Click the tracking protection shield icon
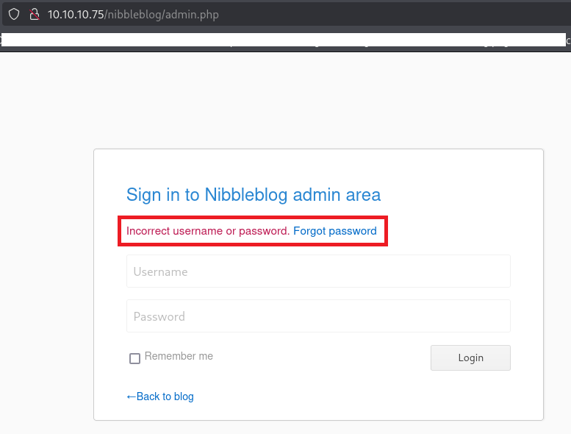 (14, 14)
